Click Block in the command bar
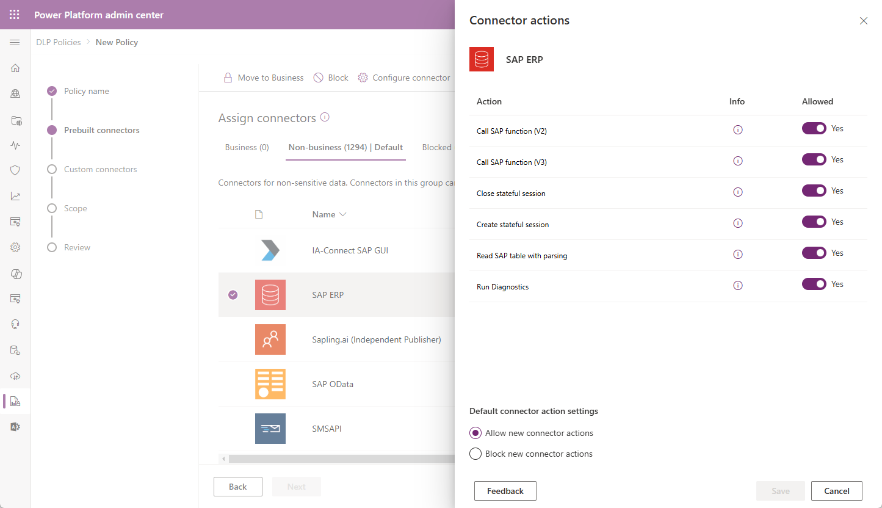The width and height of the screenshot is (882, 508). (x=331, y=78)
